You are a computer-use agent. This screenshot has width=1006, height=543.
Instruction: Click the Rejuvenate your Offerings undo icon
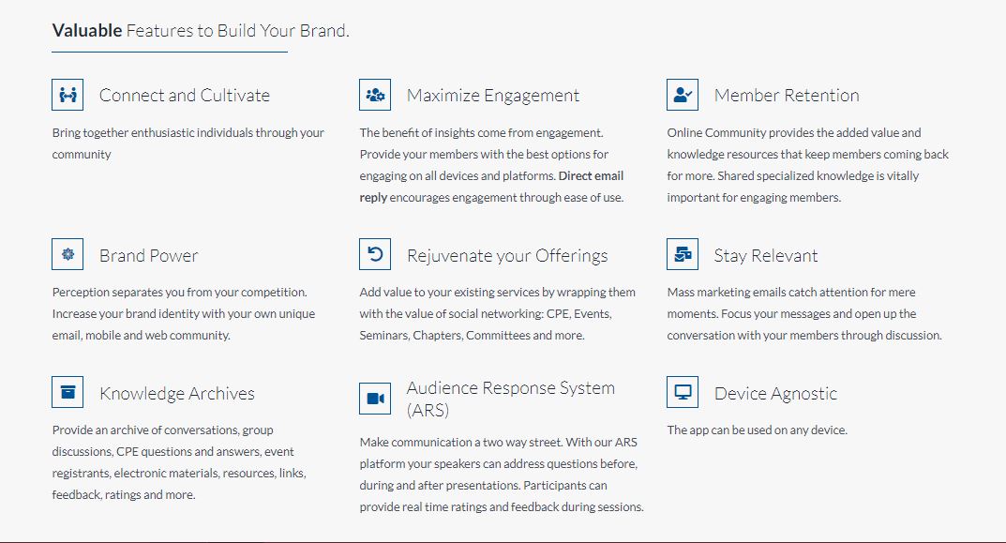pos(375,254)
